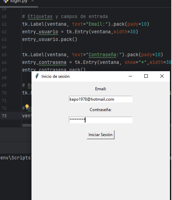This screenshot has height=200, width=172.
Task: Click into the Contraseña password field
Action: [x=101, y=120]
